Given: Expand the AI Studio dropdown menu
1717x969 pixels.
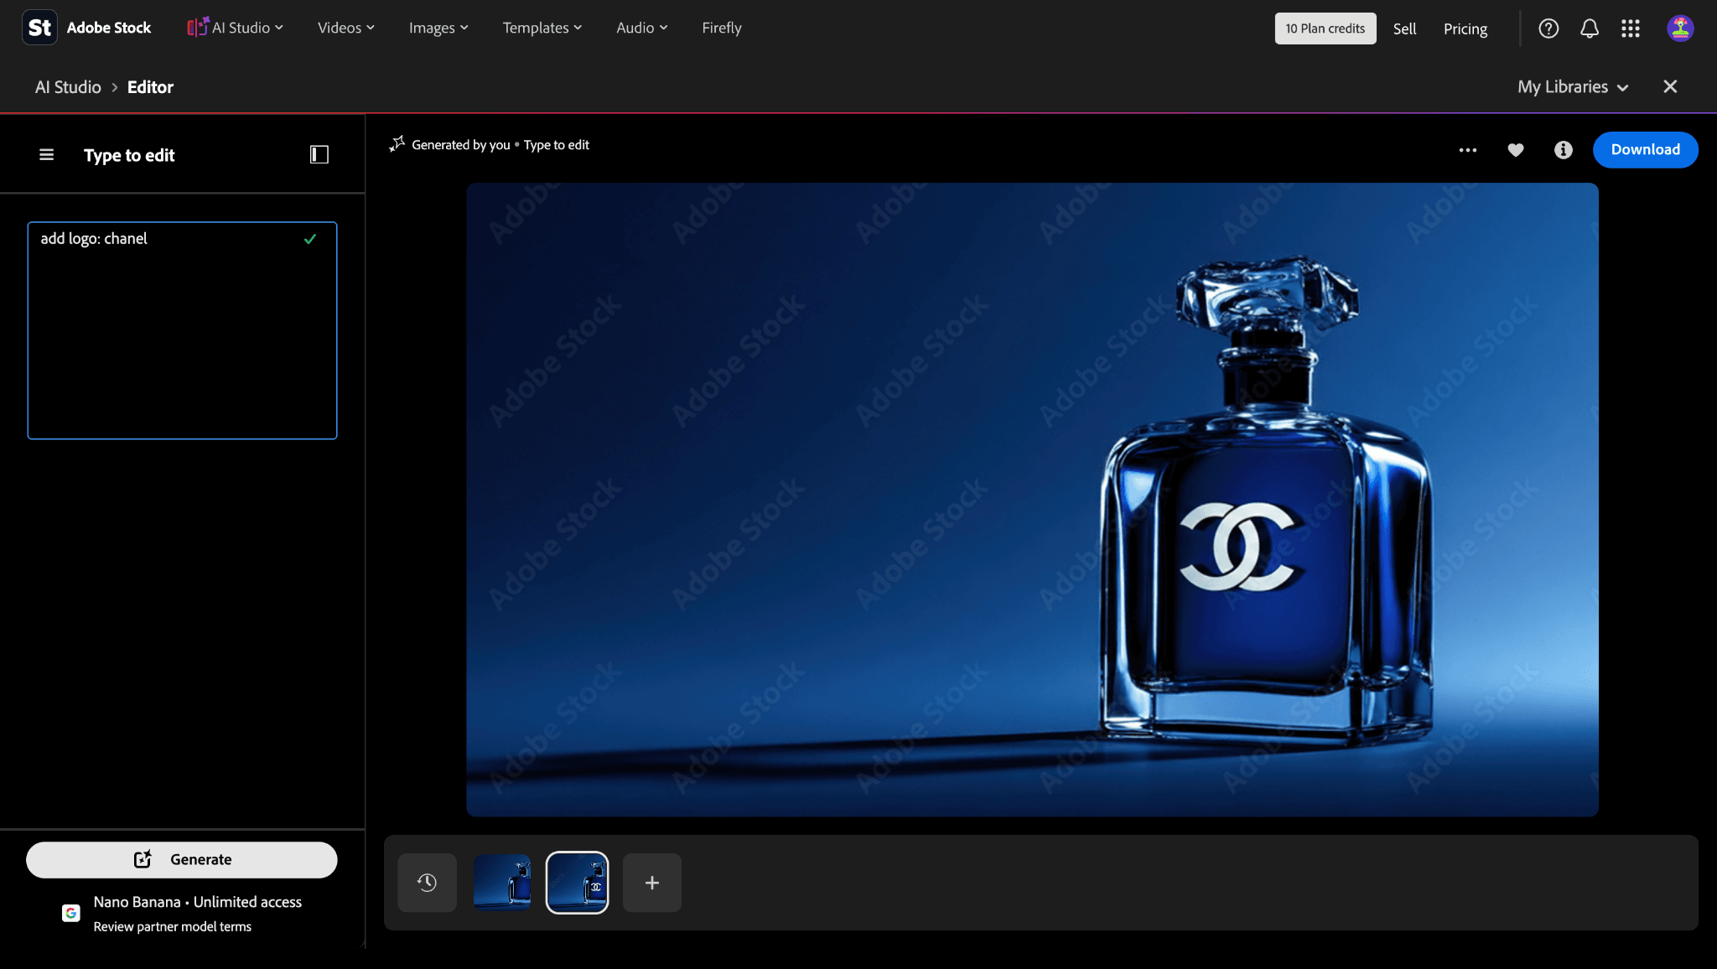Looking at the screenshot, I should 236,28.
